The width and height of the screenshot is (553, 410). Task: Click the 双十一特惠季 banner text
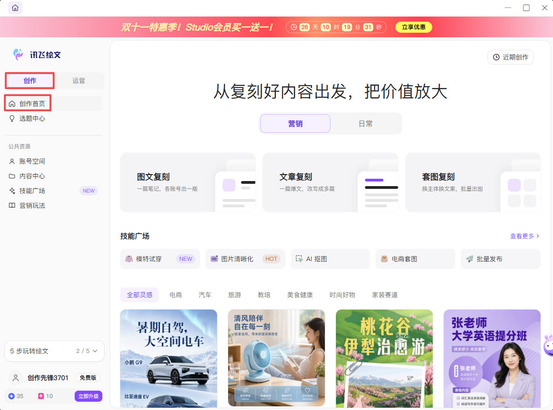pos(198,27)
